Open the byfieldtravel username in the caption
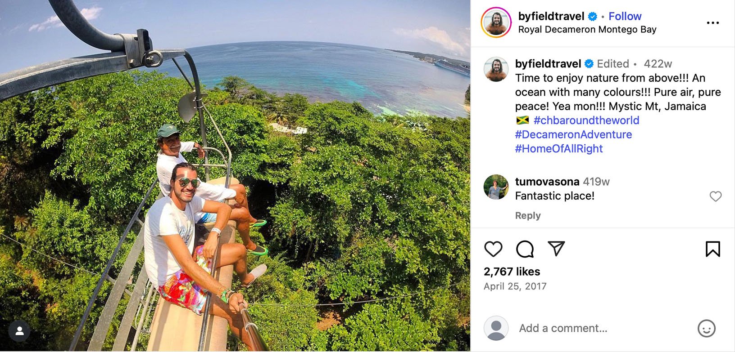735x352 pixels. click(548, 63)
